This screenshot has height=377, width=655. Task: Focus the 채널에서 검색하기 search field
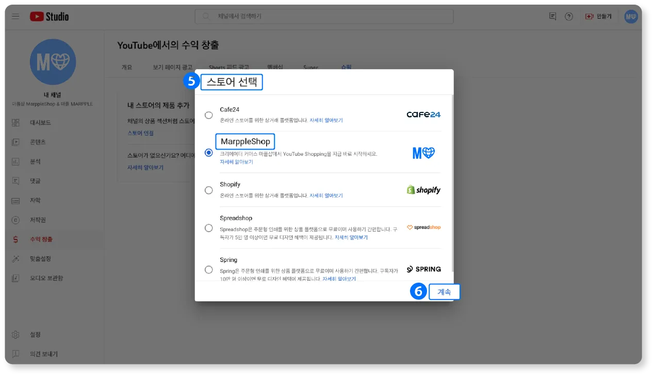tap(324, 17)
